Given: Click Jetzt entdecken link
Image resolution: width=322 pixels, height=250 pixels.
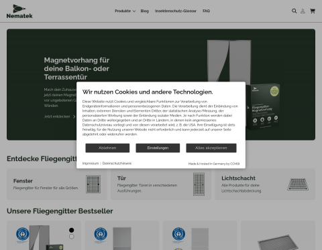Looking at the screenshot, I should pos(60,116).
